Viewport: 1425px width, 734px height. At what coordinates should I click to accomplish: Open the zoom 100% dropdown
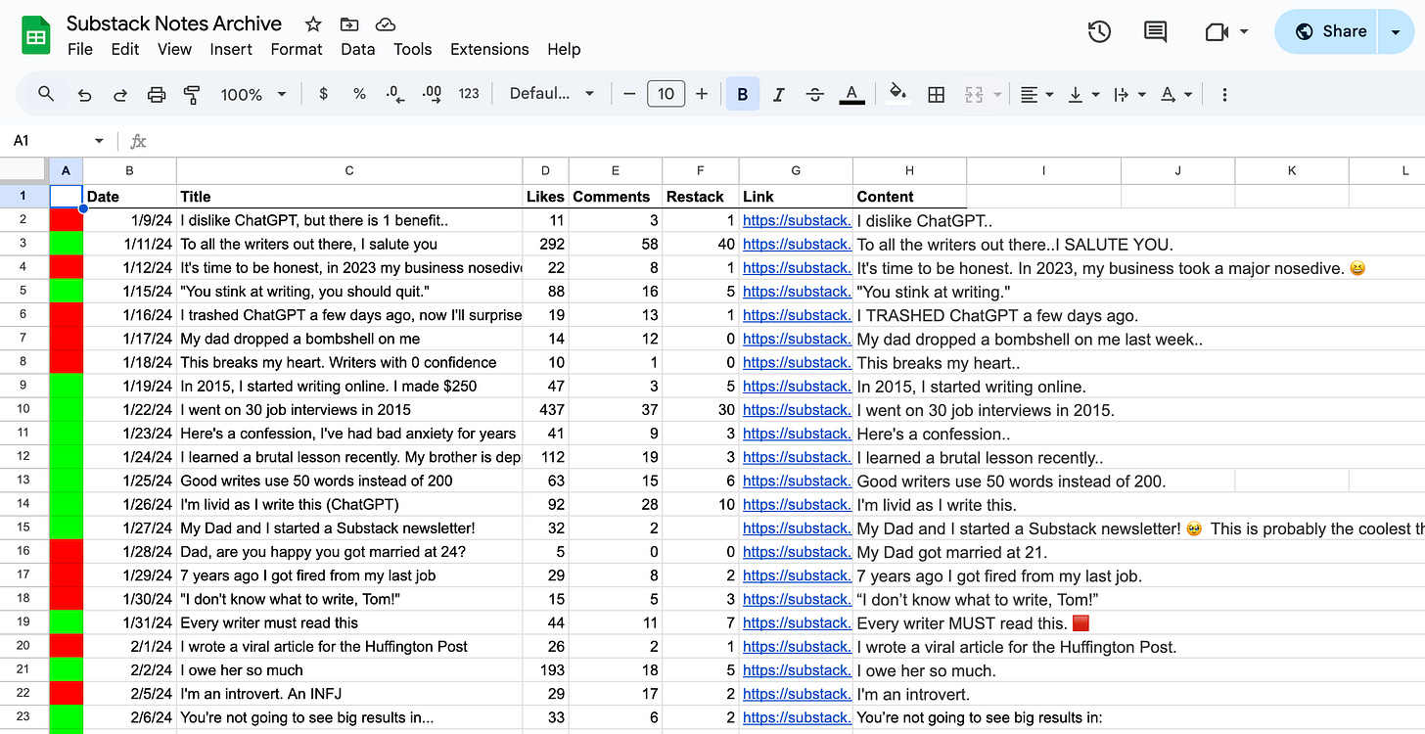point(253,94)
